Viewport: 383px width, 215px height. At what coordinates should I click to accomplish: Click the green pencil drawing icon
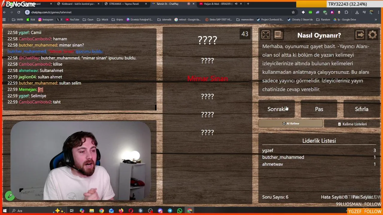(x=10, y=196)
